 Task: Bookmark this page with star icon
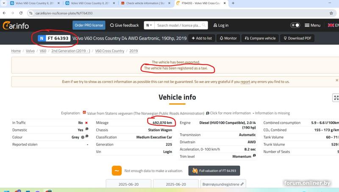[x=331, y=13]
